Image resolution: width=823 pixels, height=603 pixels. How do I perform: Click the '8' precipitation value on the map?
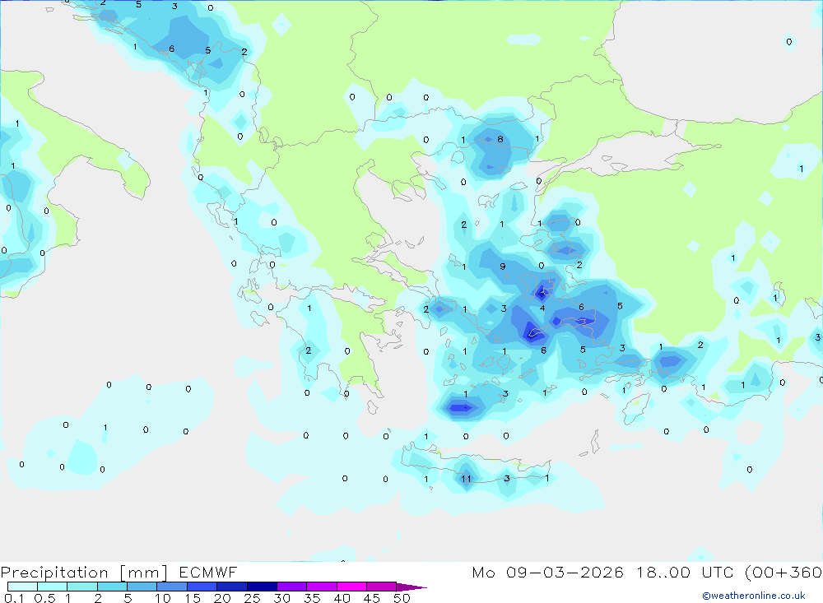click(500, 139)
